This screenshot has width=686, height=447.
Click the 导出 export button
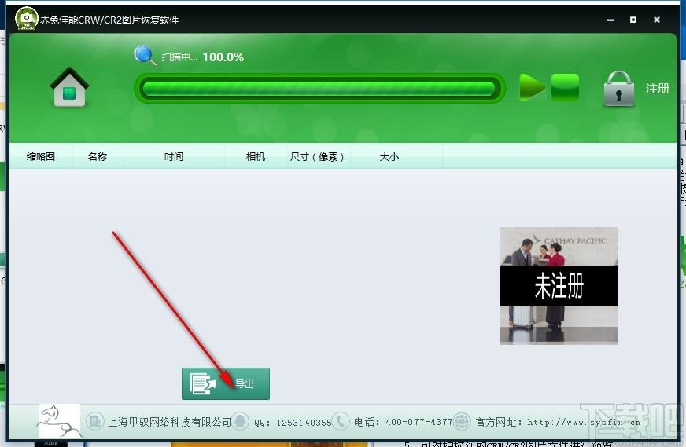coord(226,383)
